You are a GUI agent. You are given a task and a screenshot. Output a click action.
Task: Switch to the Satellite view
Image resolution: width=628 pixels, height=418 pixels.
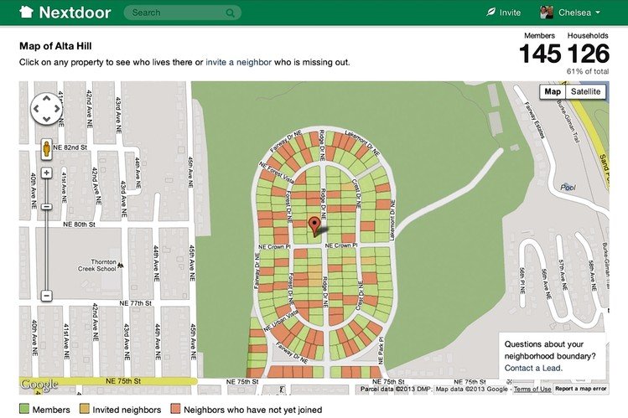coord(585,91)
